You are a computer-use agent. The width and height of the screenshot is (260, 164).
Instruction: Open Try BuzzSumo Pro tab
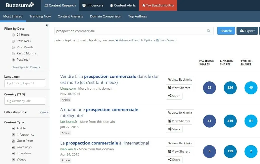158,5
